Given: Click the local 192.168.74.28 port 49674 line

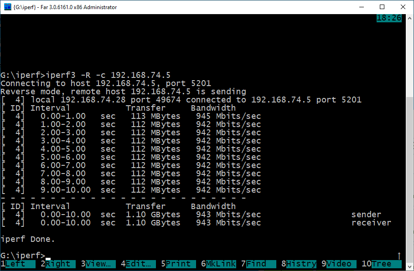Looking at the screenshot, I should pyautogui.click(x=181, y=100).
